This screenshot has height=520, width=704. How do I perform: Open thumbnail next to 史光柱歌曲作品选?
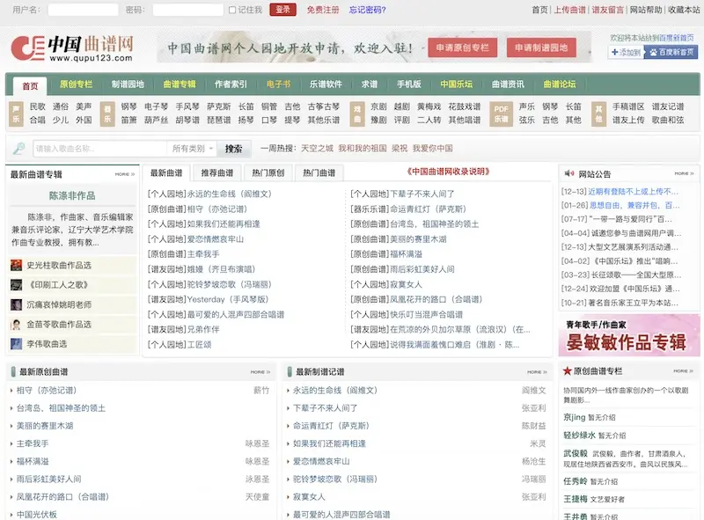(x=16, y=265)
